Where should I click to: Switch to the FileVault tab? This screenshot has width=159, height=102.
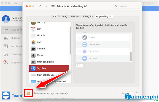coord(75,16)
